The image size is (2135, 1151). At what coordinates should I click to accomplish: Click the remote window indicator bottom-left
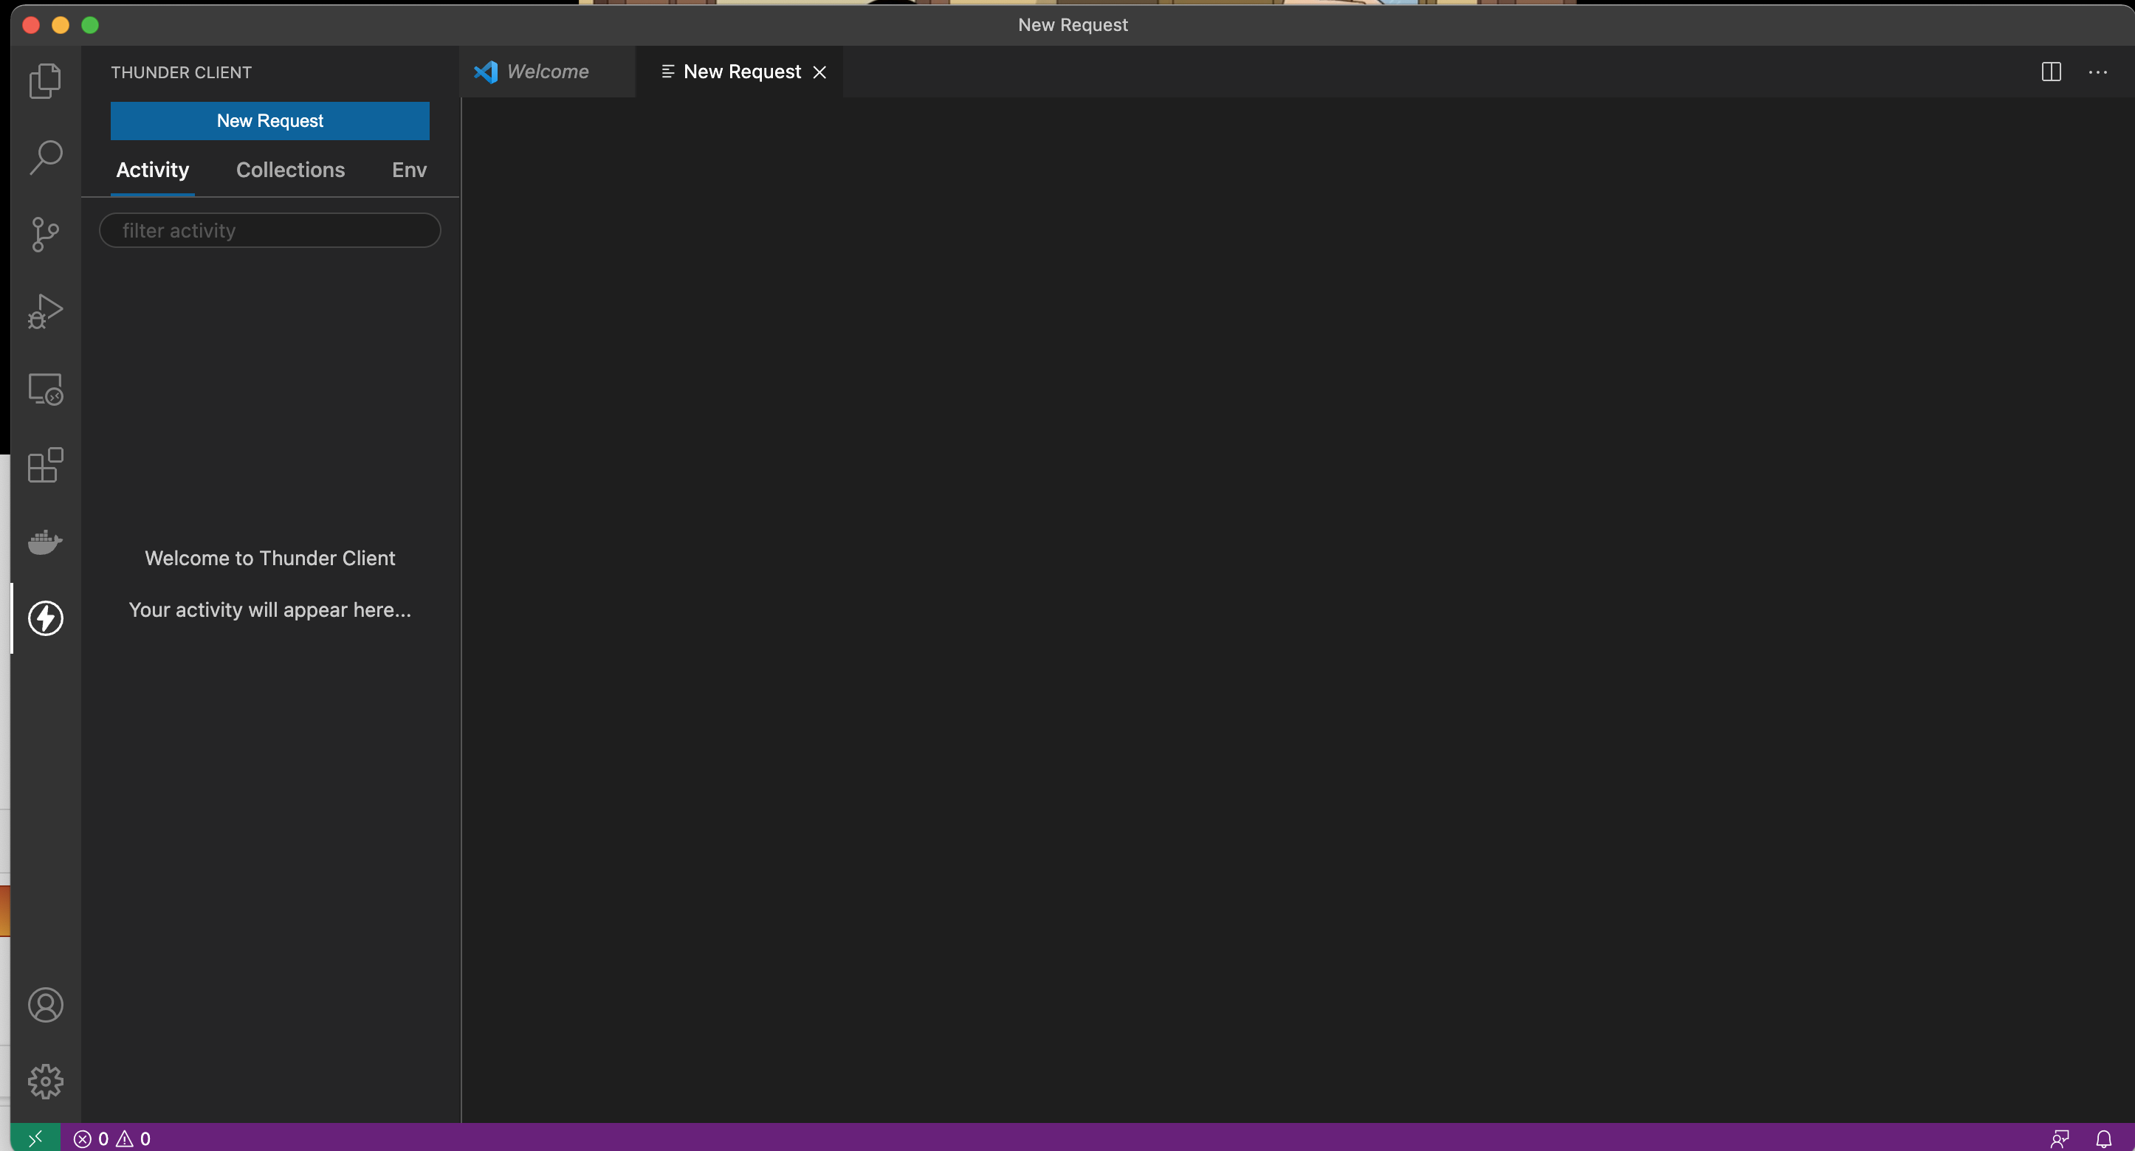pos(35,1137)
